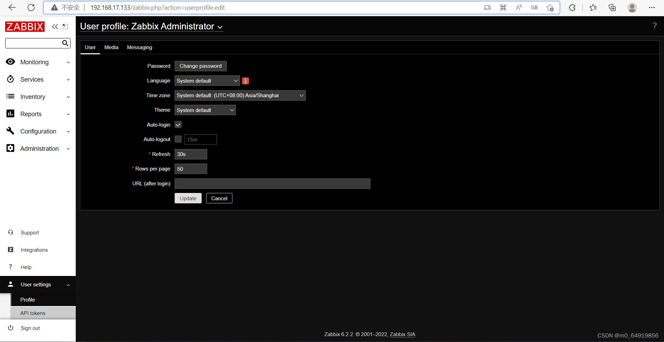Click the Services clock icon
The width and height of the screenshot is (664, 342).
tap(10, 79)
